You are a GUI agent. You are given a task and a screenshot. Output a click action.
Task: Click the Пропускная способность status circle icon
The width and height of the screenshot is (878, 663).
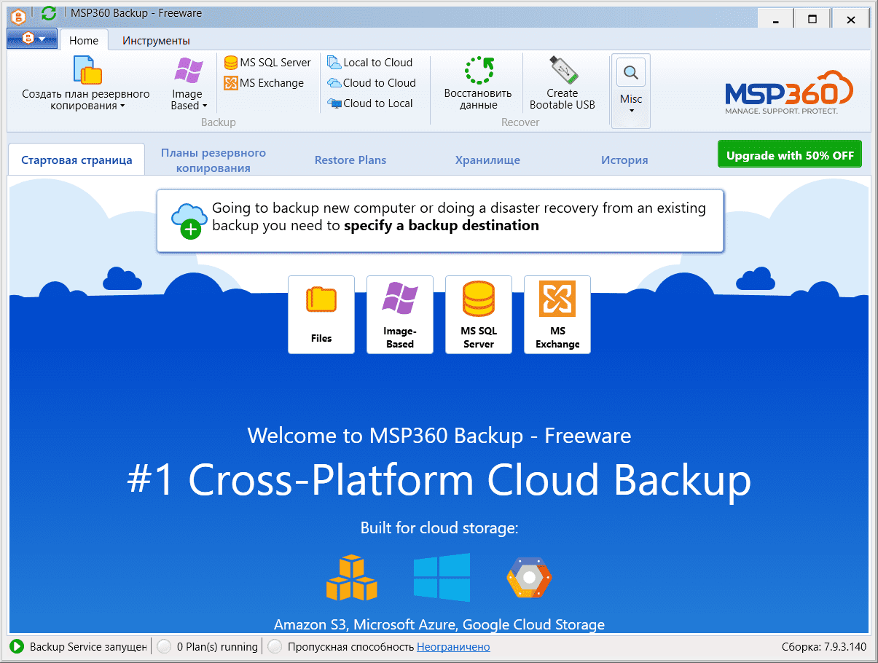coord(275,646)
